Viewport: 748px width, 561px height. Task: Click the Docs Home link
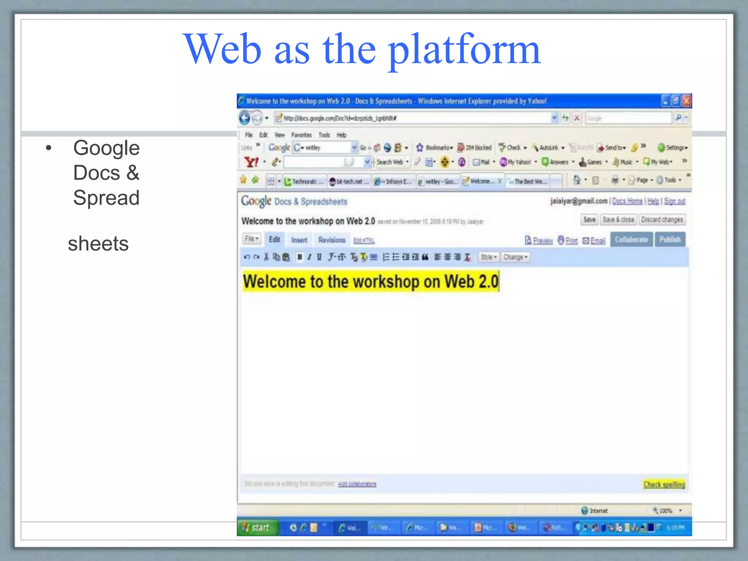point(627,201)
